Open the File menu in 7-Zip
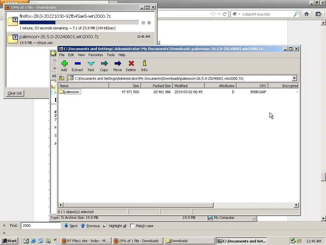The image size is (326, 245). [x=62, y=55]
